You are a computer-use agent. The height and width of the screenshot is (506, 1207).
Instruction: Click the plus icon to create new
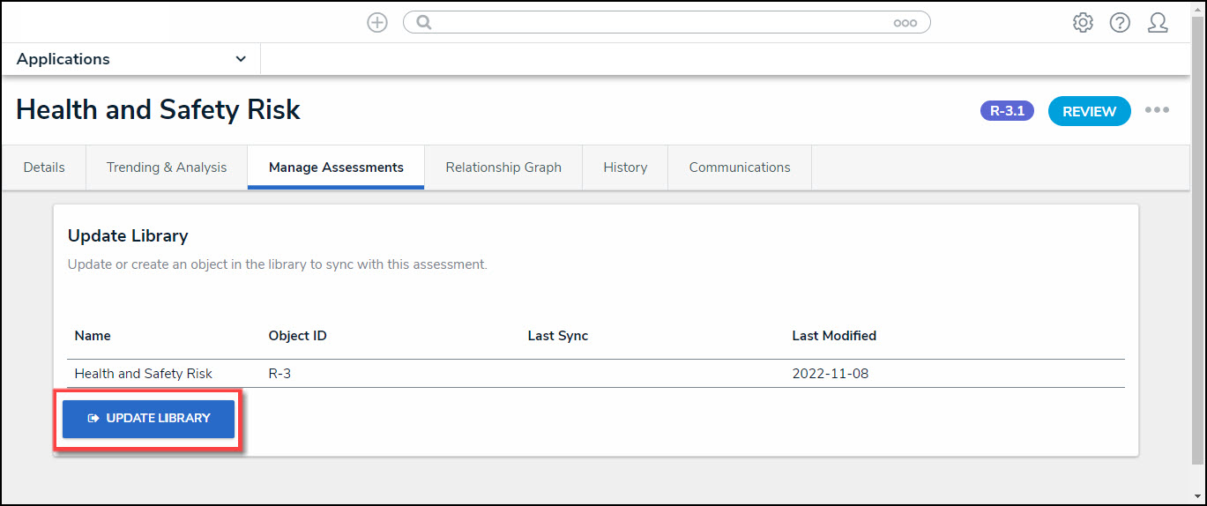(377, 23)
